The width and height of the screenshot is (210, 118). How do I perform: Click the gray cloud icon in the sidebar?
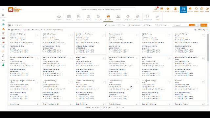[3, 60]
